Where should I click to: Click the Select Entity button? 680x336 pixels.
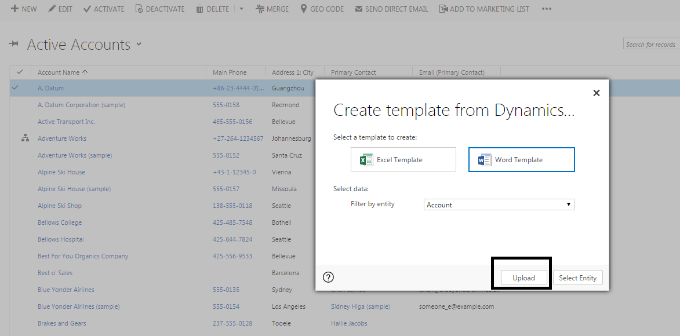(x=577, y=278)
